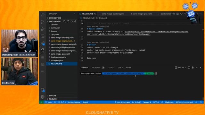
Task: Close the terminal panel
Action: 201,67
